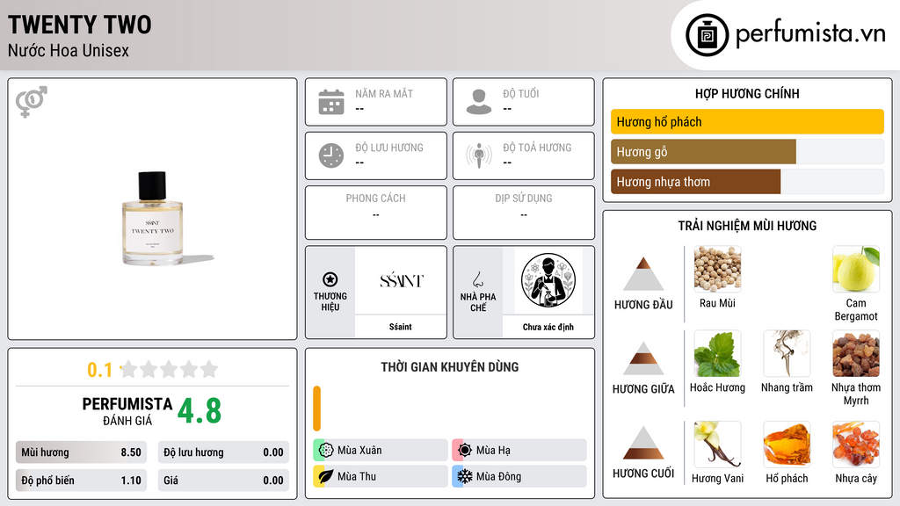The image size is (900, 506).
Task: Click the Hương đầu pyramid icon
Action: click(643, 274)
